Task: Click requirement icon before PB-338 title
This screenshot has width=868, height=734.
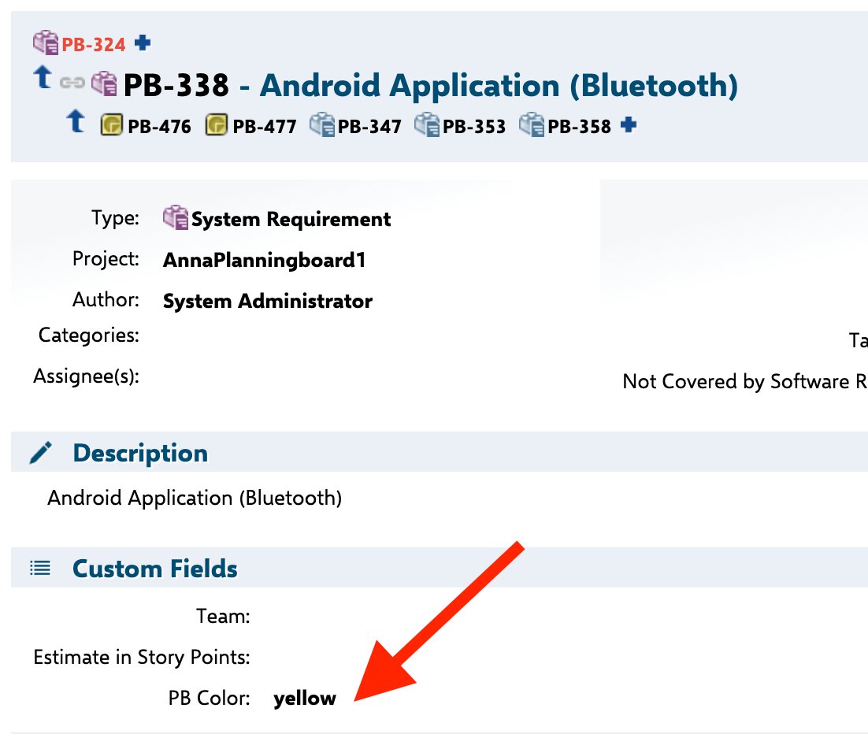Action: coord(104,83)
